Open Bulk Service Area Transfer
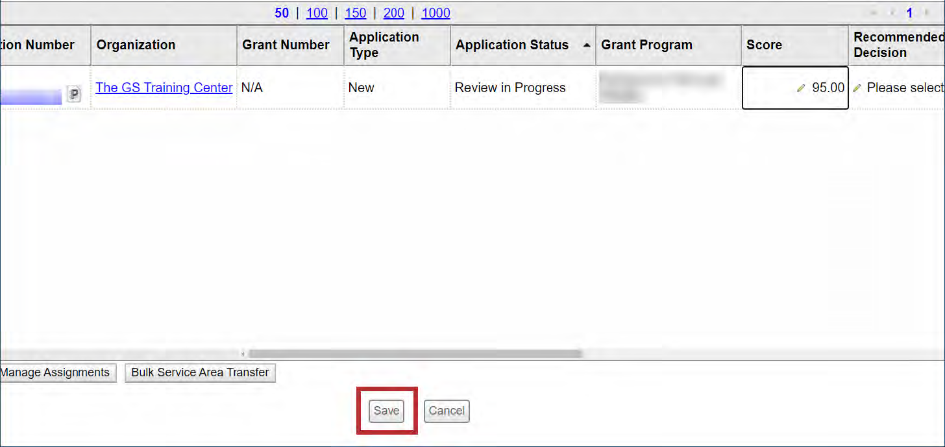This screenshot has height=447, width=945. pyautogui.click(x=200, y=372)
